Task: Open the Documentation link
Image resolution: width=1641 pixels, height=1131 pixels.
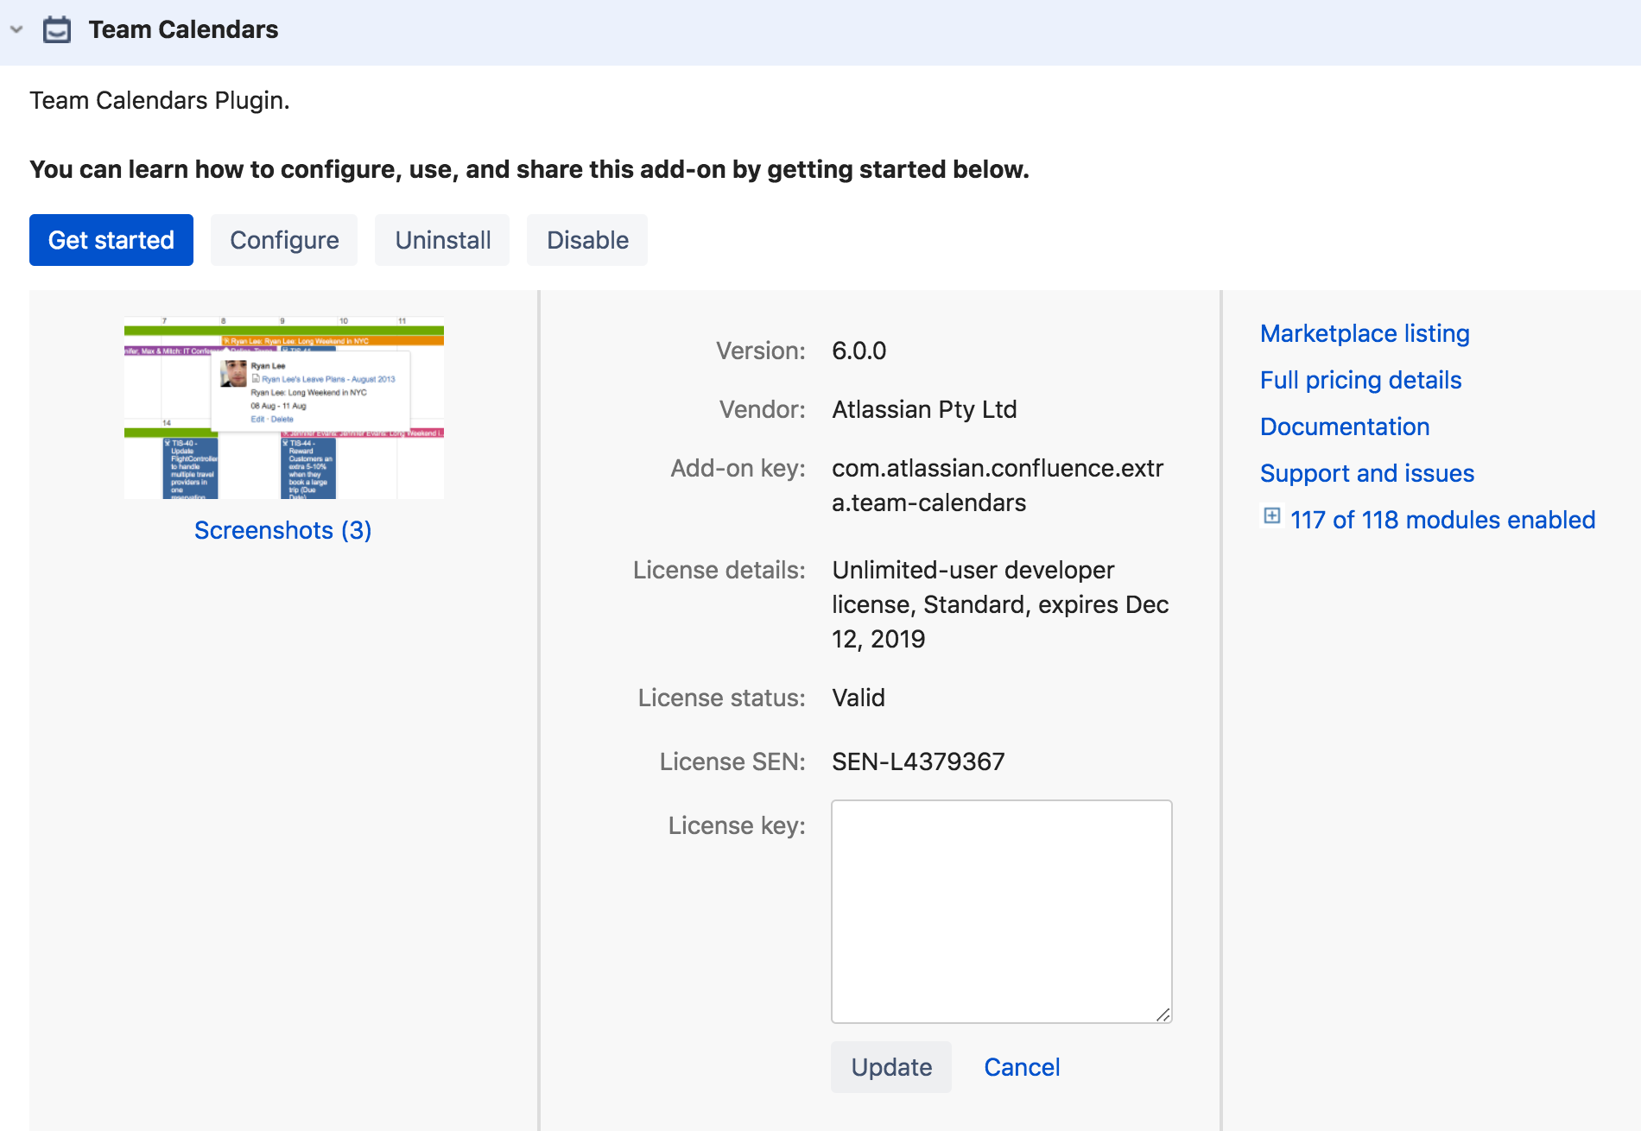Action: pyautogui.click(x=1345, y=426)
